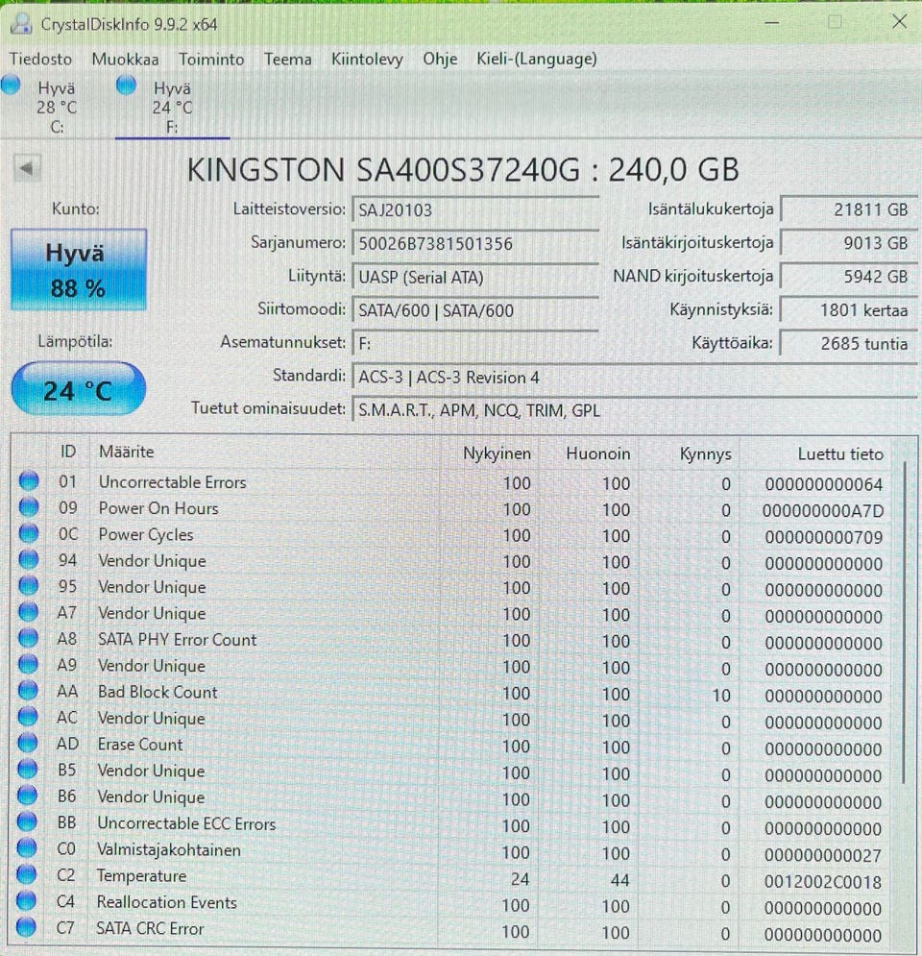Click status icon of Erase Count row
Image resolution: width=922 pixels, height=956 pixels.
click(x=28, y=744)
